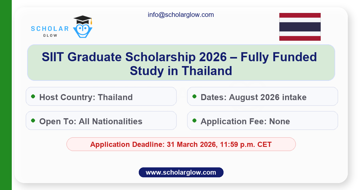Click the SIIT Graduate Scholarship 2026 title banner
Viewport: 362px width, 190px height.
[x=181, y=63]
